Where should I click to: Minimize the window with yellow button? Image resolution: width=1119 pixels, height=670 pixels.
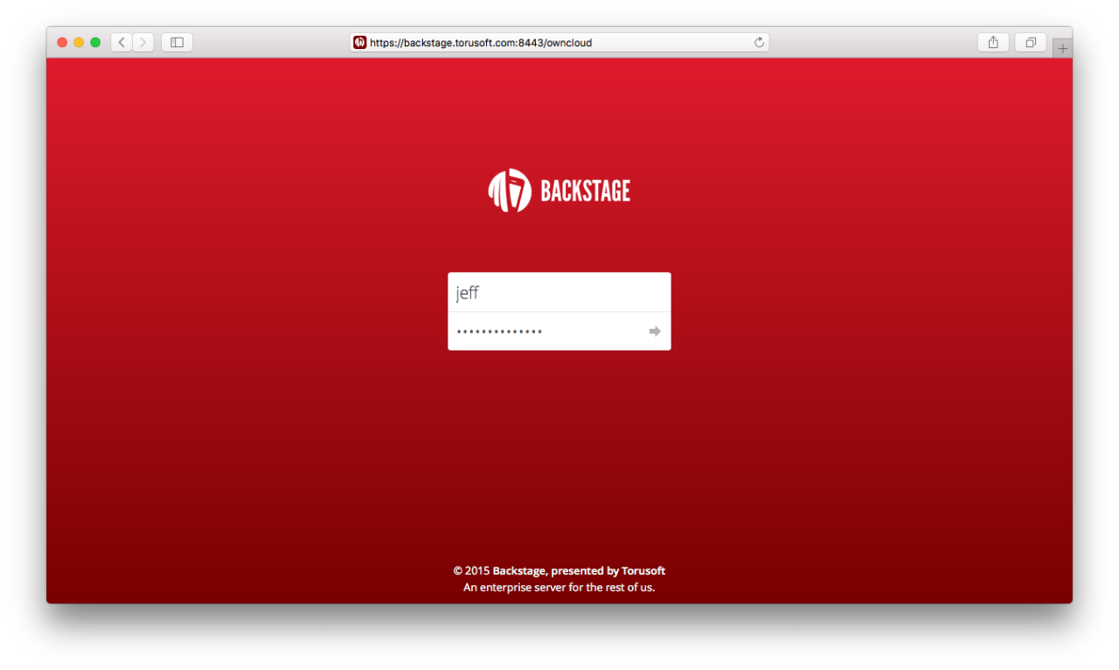(x=79, y=42)
